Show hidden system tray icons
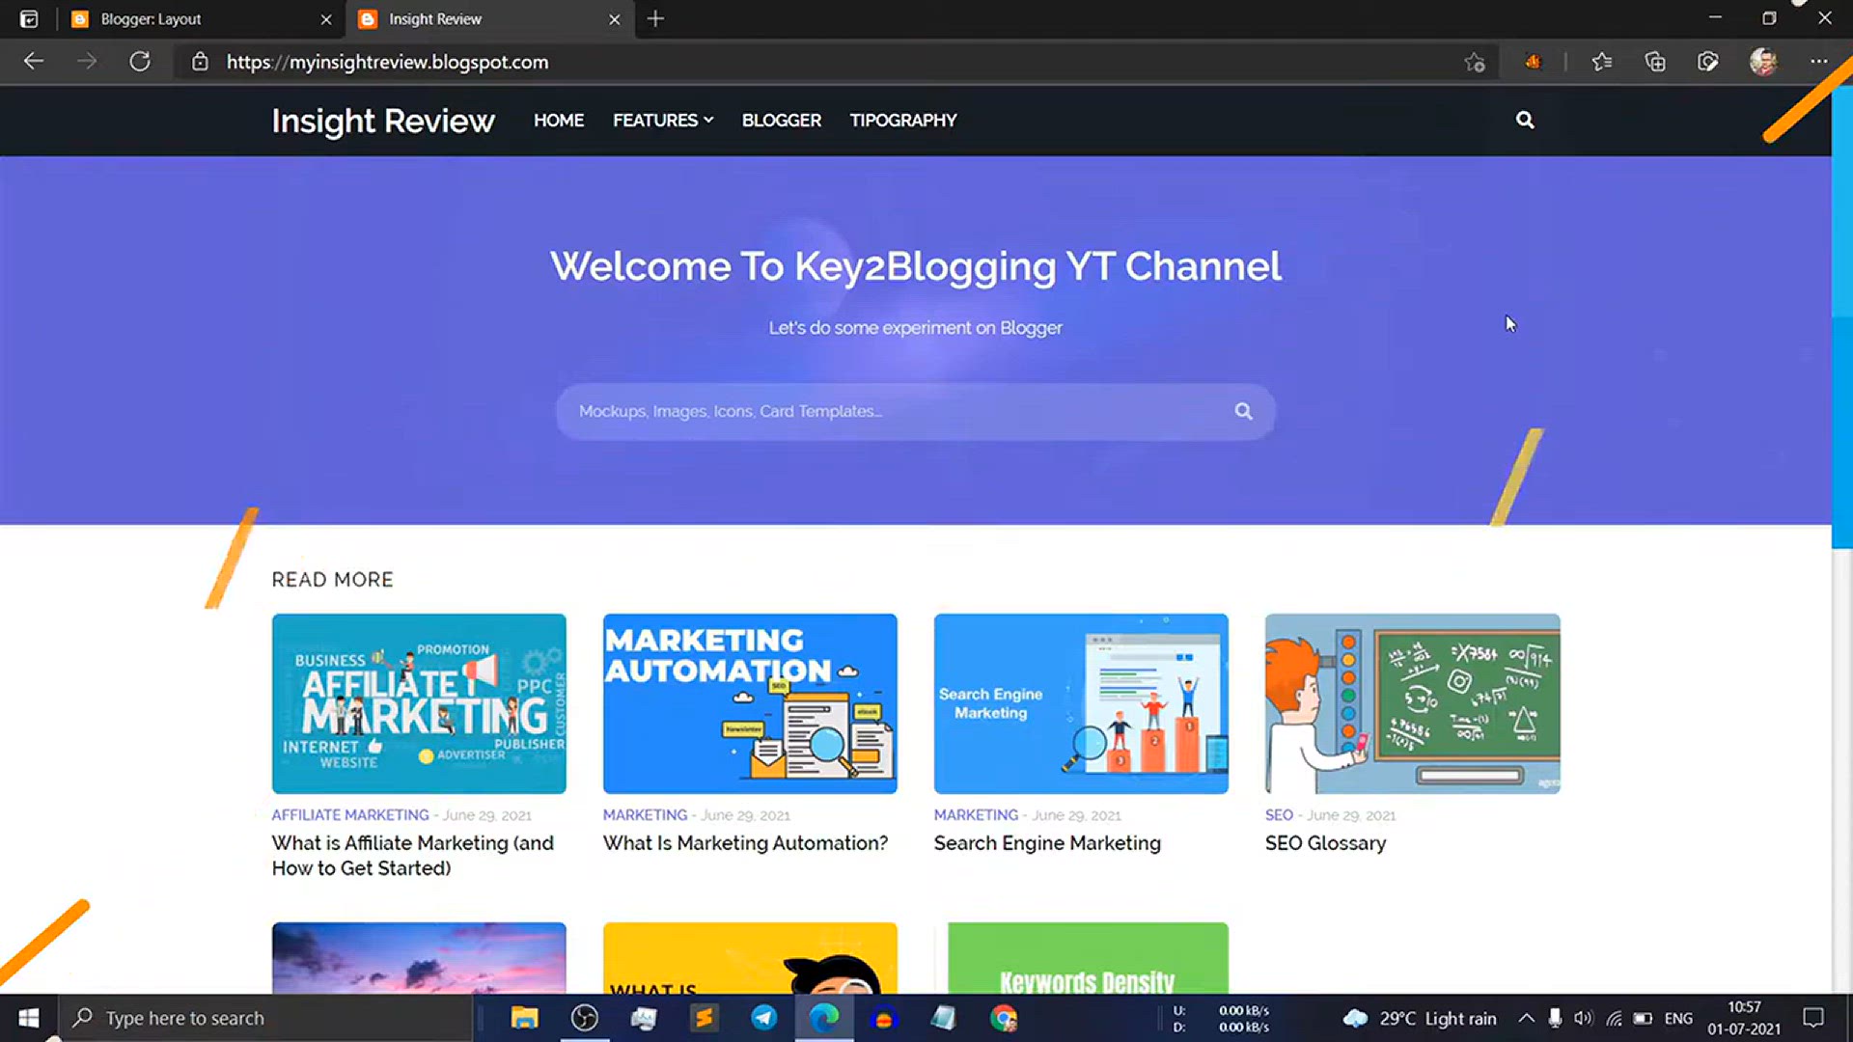 1526,1018
